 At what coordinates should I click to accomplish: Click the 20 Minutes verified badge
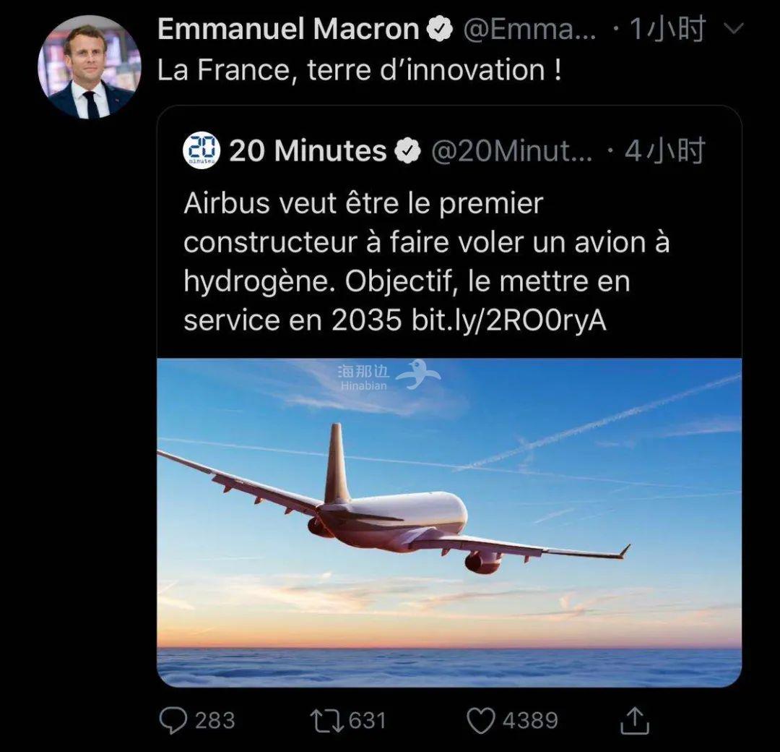click(408, 151)
